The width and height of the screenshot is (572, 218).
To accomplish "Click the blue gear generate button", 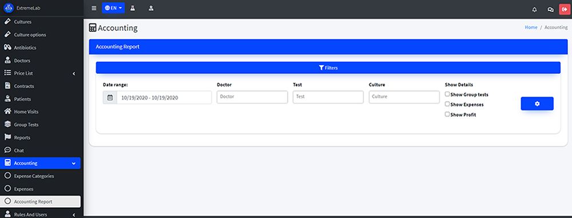I will tap(537, 104).
